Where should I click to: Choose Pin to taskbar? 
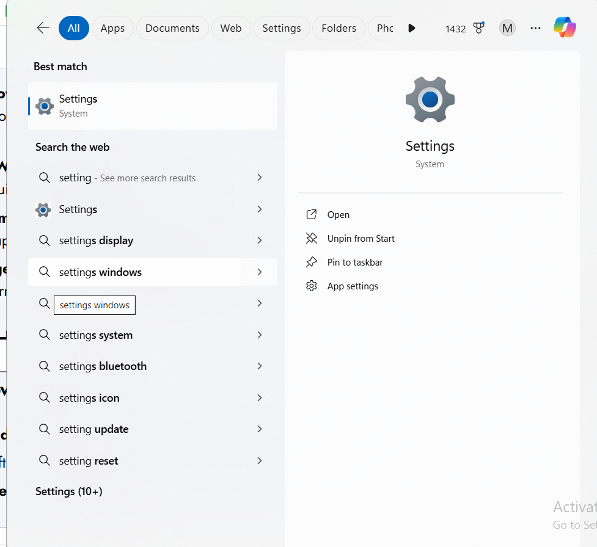pyautogui.click(x=355, y=263)
